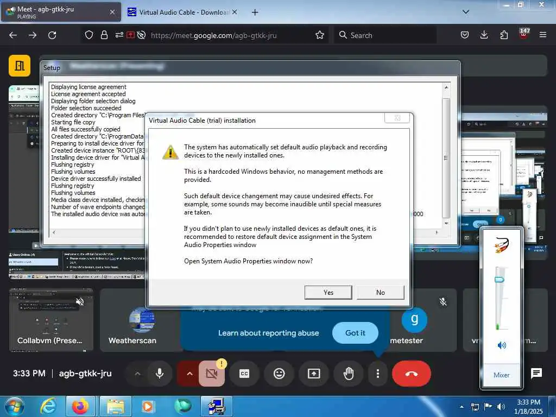Click audio device icon atop volume popup
The image size is (556, 417).
[501, 245]
